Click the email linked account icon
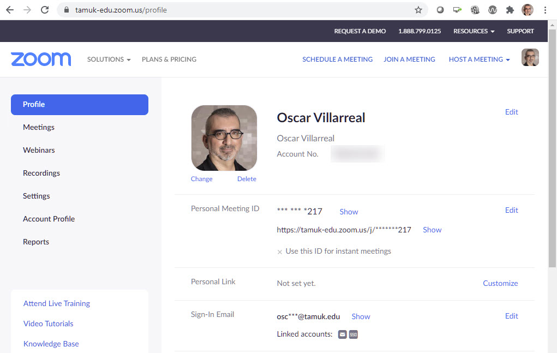This screenshot has width=557, height=353. 343,334
